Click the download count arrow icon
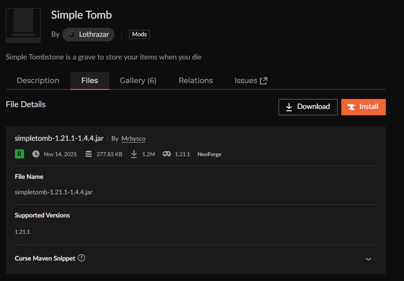 (134, 154)
